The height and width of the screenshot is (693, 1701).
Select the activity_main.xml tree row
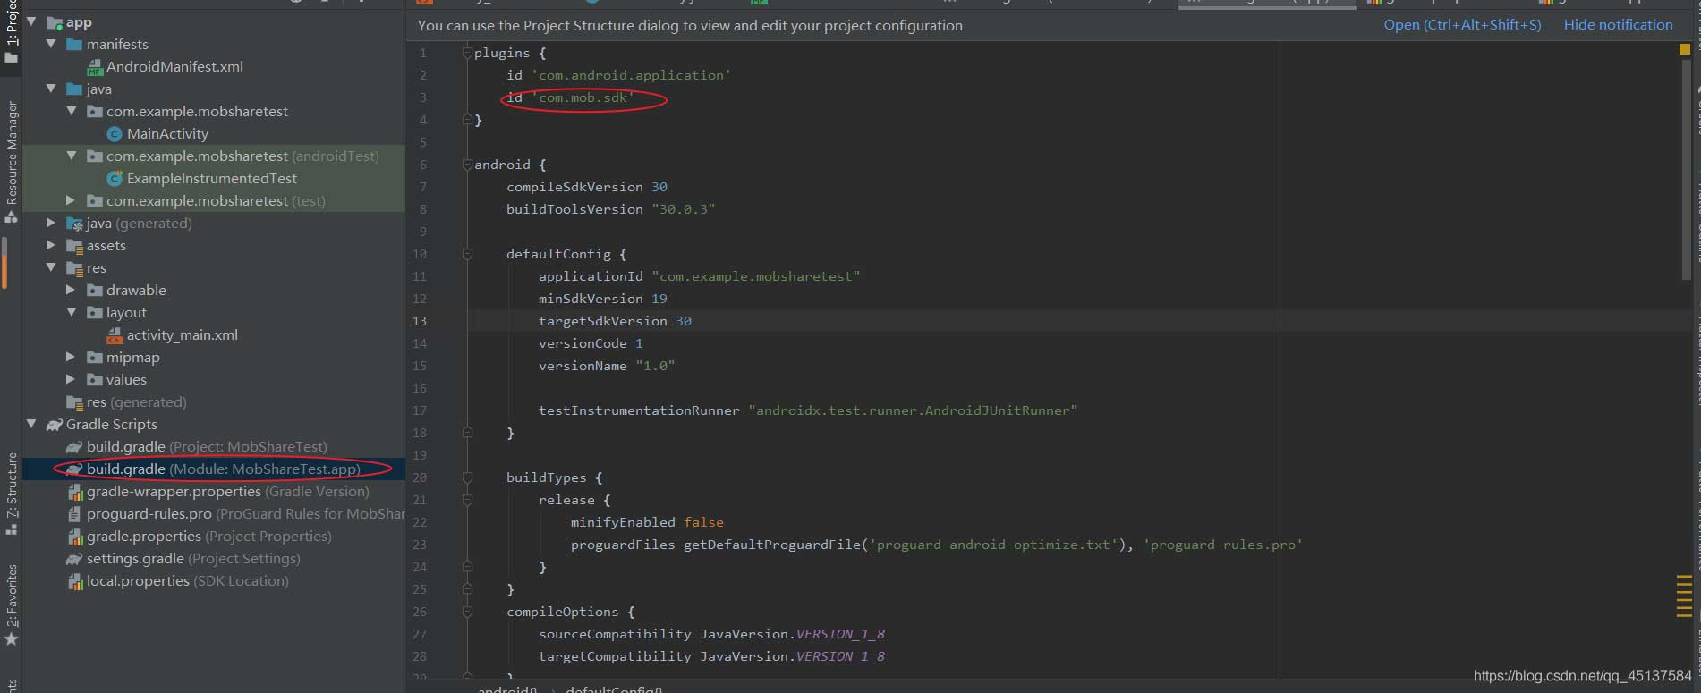click(x=214, y=334)
